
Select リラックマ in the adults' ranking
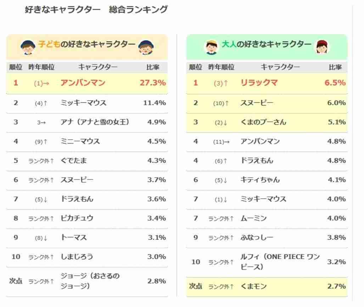tap(259, 83)
